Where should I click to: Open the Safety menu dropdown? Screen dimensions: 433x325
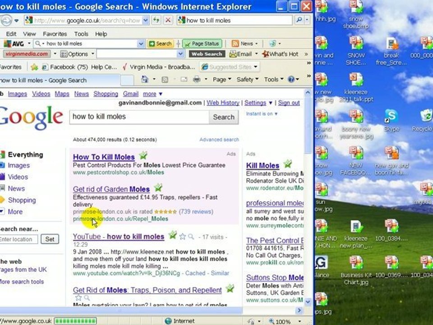point(248,79)
